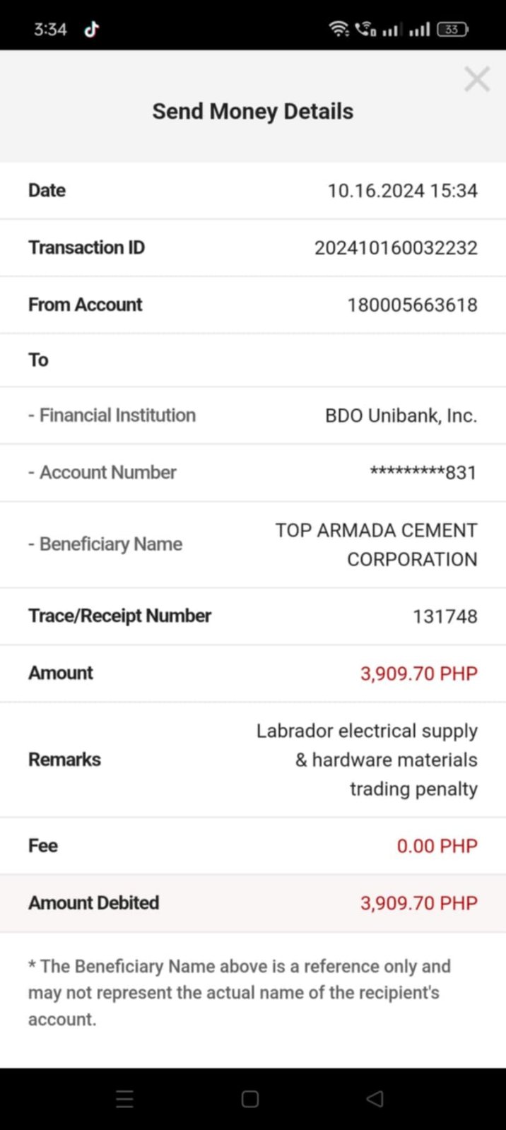Screen dimensions: 506x1130
Task: Tap the Trace/Receipt Number 131748
Action: coord(445,616)
